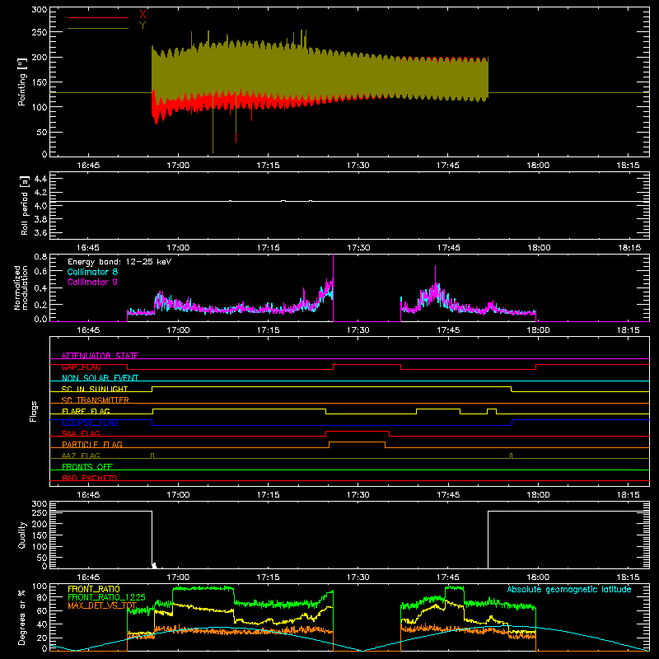This screenshot has height=659, width=659.
Task: Click the Roll period axis title
Action: click(x=25, y=206)
